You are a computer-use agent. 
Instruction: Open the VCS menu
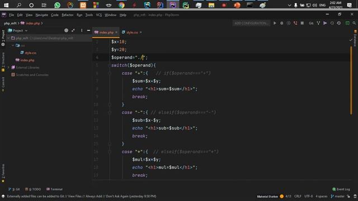click(99, 15)
